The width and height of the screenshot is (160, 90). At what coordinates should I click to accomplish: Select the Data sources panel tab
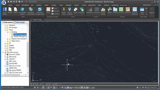7,22
